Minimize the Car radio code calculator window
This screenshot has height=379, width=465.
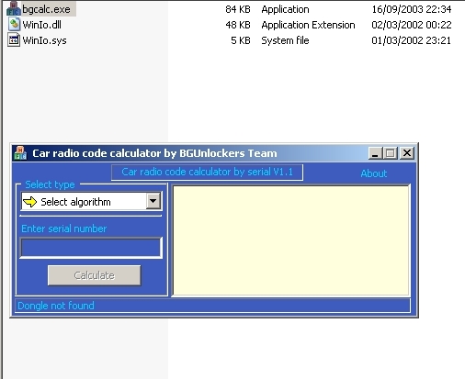pyautogui.click(x=375, y=153)
